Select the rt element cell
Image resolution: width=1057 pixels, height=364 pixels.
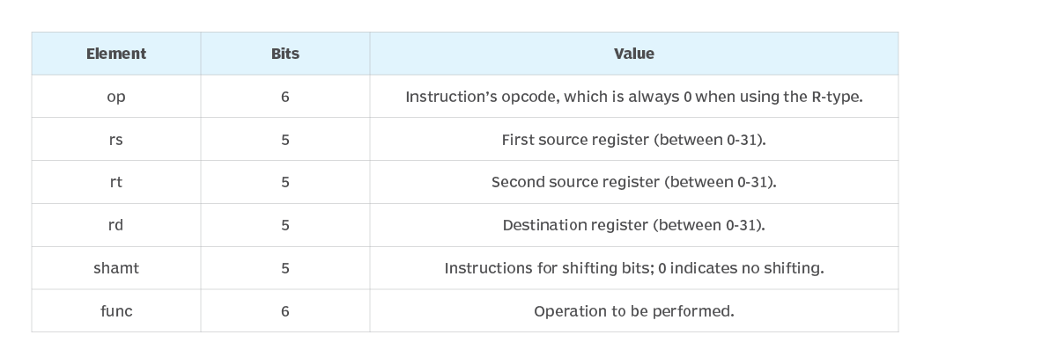(116, 182)
